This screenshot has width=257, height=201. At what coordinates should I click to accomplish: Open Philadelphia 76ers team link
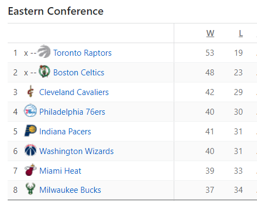point(72,112)
